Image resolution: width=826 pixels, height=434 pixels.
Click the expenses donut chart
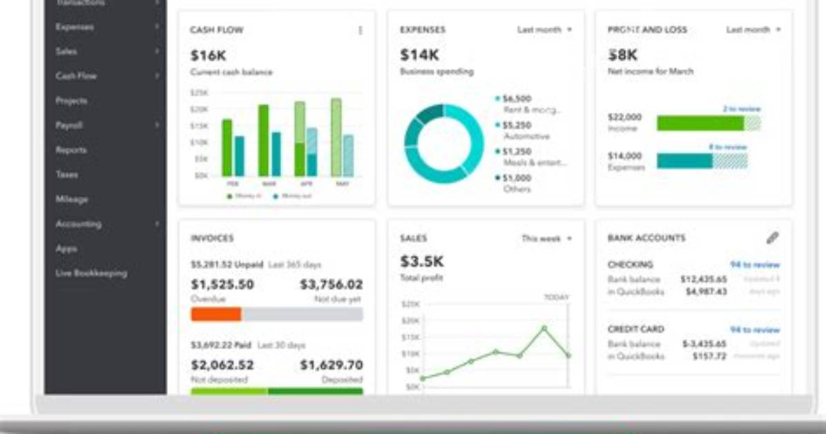pyautogui.click(x=443, y=144)
